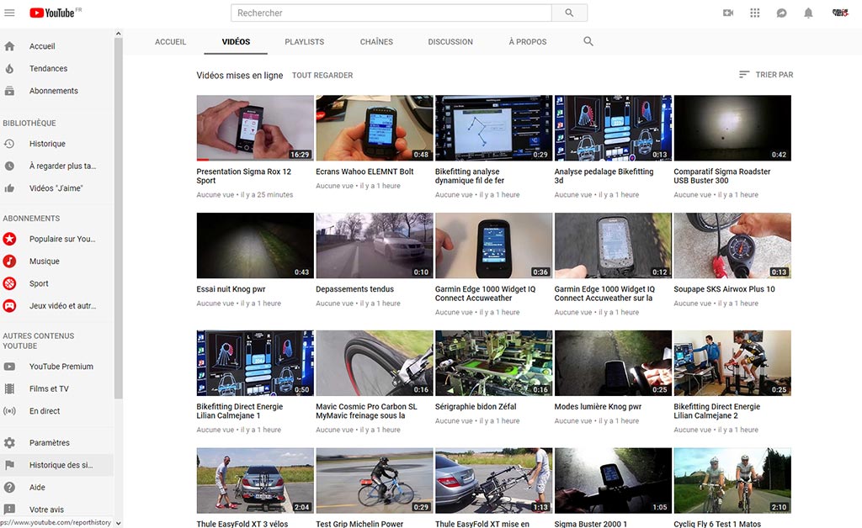Open the Analyse pedalage Bikefitting 3d title
This screenshot has width=862, height=528.
click(x=604, y=177)
